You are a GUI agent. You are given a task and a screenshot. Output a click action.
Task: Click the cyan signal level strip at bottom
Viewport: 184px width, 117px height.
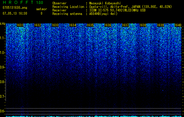click(x=94, y=116)
